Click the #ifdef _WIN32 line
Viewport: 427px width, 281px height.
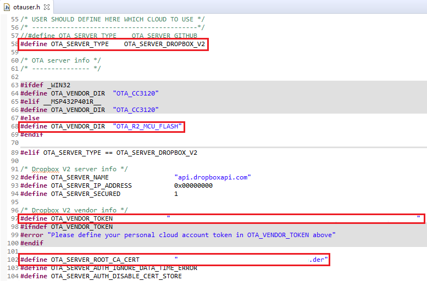click(45, 85)
